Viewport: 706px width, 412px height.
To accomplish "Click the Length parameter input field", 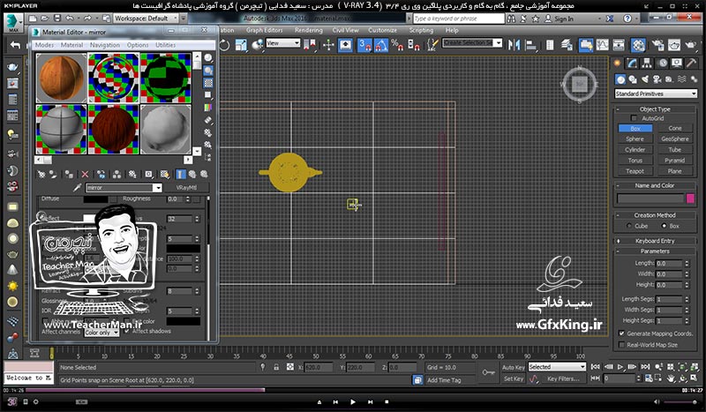I will 670,264.
